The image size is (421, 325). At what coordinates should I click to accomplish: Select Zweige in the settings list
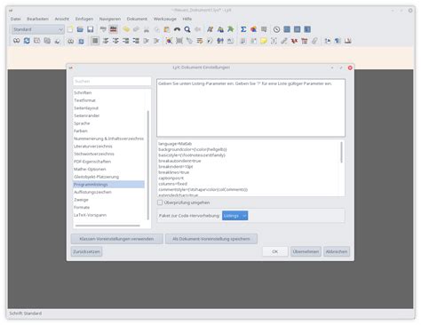click(108, 200)
